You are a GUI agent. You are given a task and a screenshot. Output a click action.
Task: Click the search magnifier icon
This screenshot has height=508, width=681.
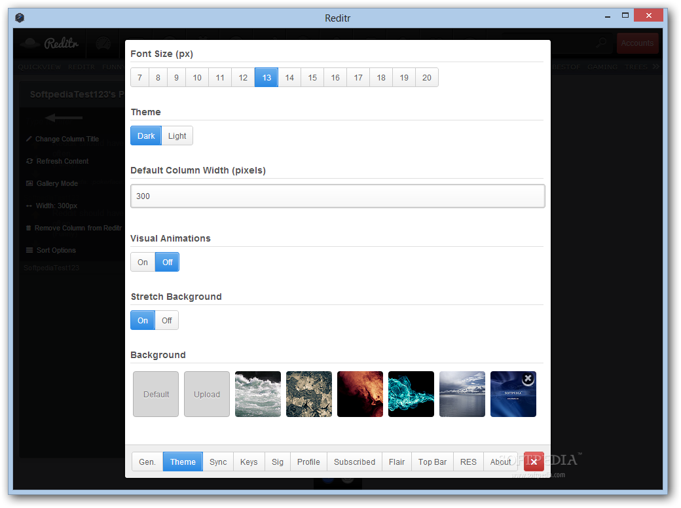pyautogui.click(x=601, y=43)
